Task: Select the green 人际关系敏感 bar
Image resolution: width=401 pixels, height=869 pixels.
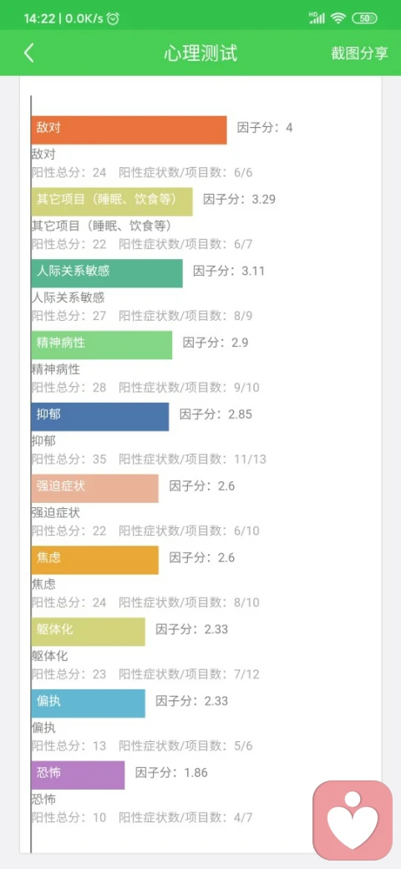Action: click(107, 273)
